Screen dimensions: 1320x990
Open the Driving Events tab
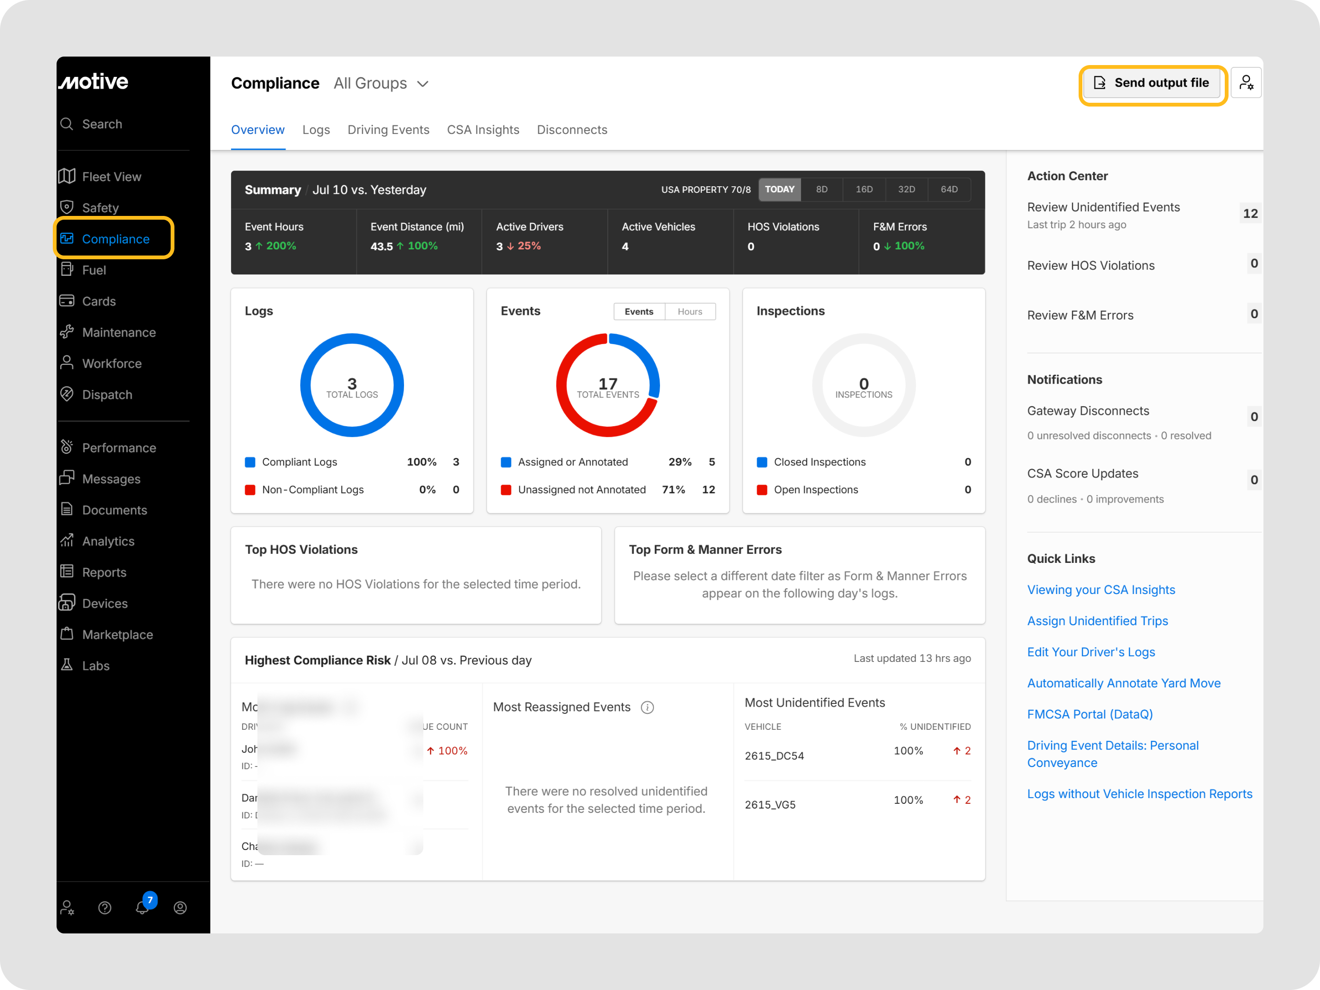(x=388, y=130)
